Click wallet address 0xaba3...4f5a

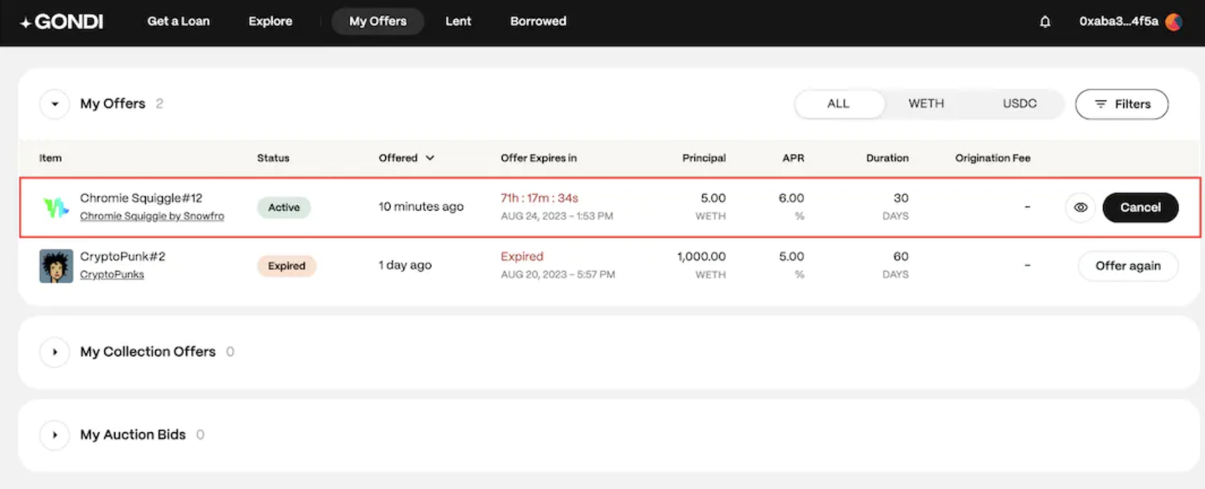point(1118,21)
